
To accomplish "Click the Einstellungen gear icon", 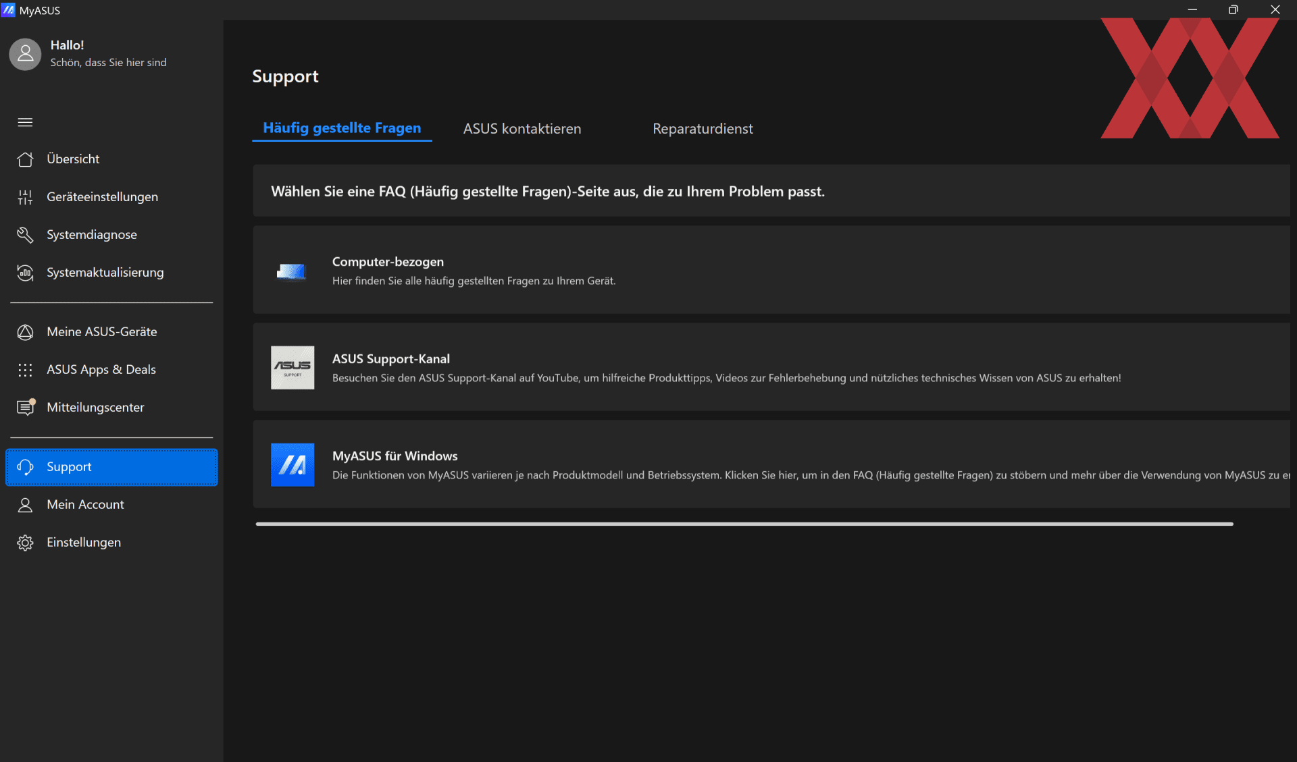I will point(25,543).
